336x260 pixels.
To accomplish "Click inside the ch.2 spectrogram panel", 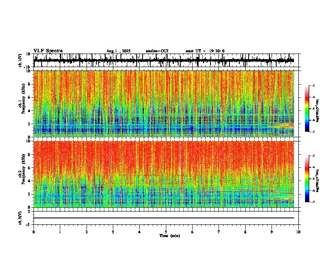I will point(163,174).
